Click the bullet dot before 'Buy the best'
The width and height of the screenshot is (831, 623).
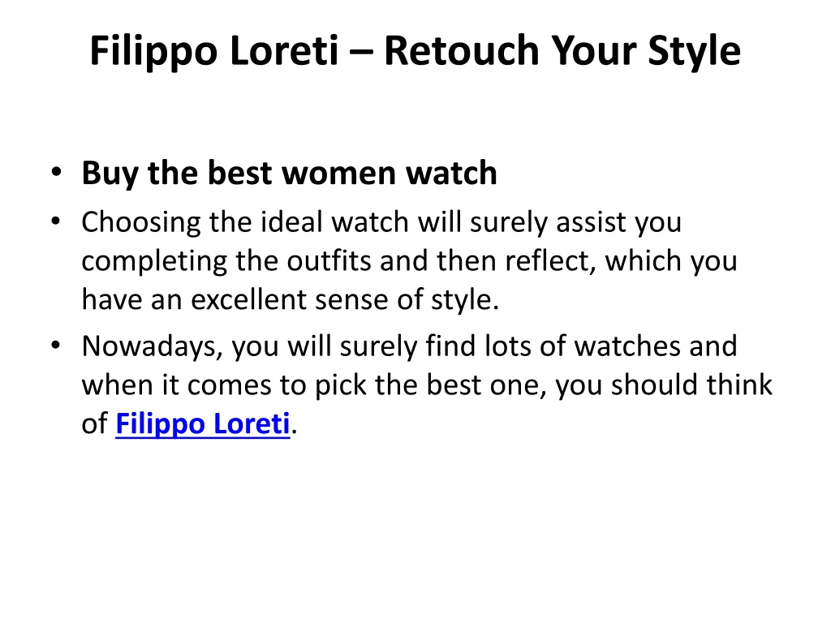click(56, 172)
